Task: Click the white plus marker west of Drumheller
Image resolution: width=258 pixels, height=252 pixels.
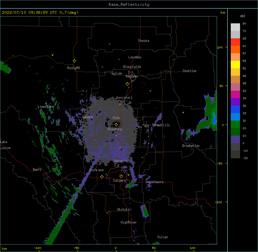Action: 183,112
